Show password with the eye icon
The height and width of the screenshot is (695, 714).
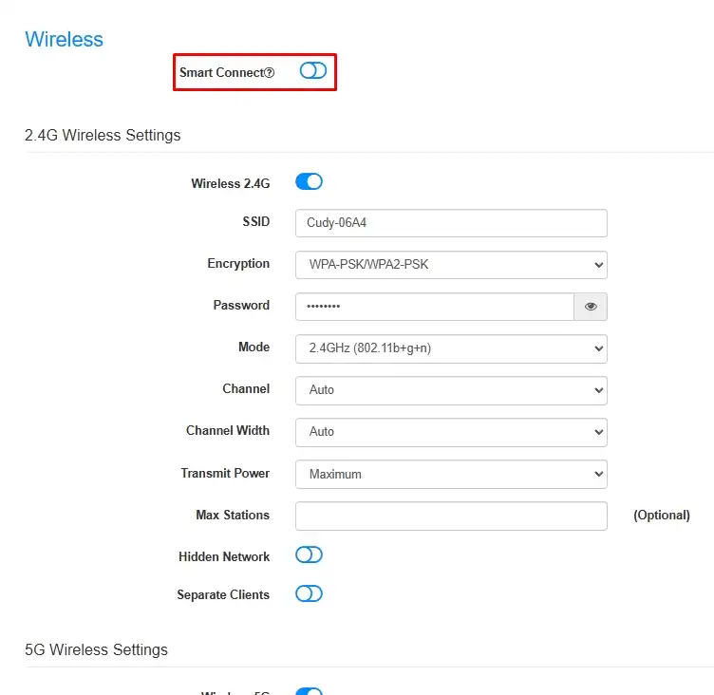click(x=591, y=307)
